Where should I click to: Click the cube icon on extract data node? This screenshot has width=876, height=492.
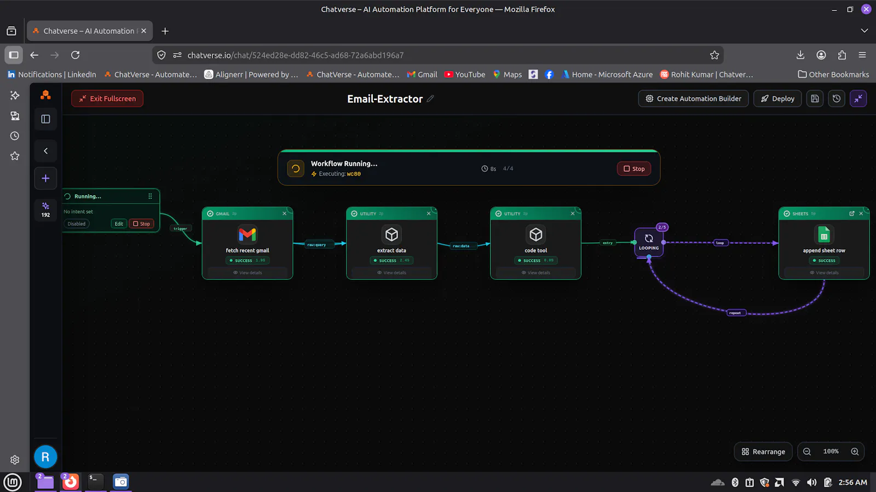pos(391,235)
